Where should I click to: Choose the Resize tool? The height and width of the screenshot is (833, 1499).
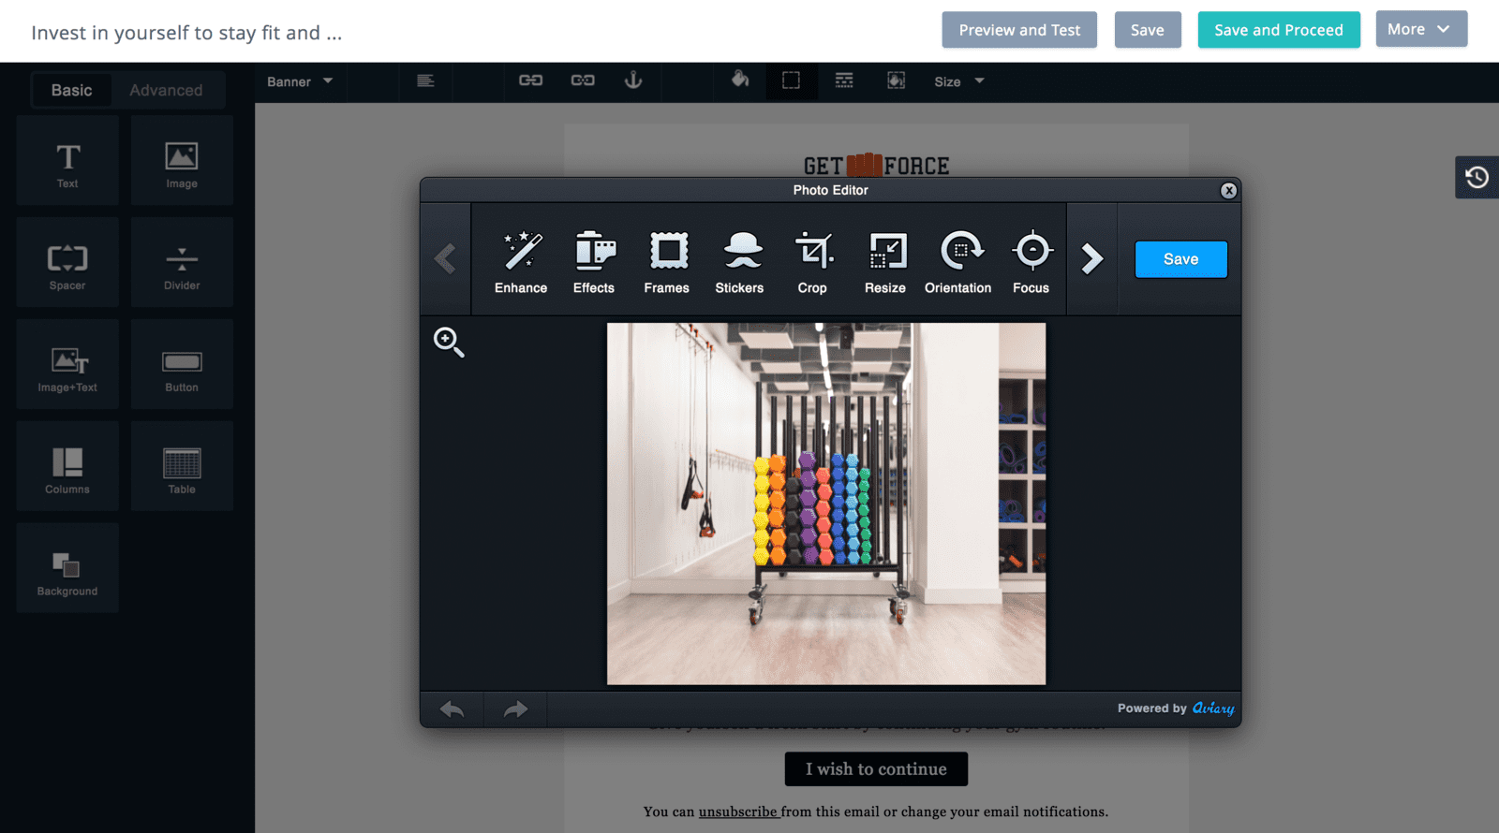[885, 261]
